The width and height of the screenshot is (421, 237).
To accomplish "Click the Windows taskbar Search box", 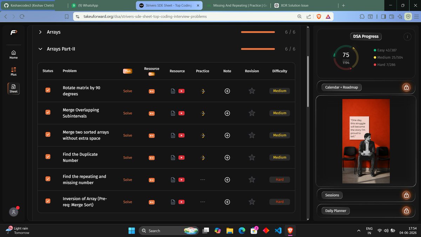I will [x=168, y=230].
